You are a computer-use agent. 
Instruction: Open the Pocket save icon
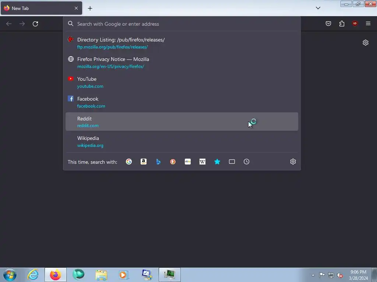(328, 23)
